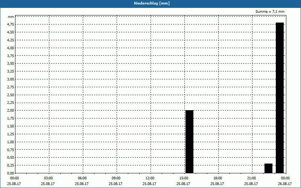Click the 0,50 y-axis label
This screenshot has height=188, width=301.
11,158
